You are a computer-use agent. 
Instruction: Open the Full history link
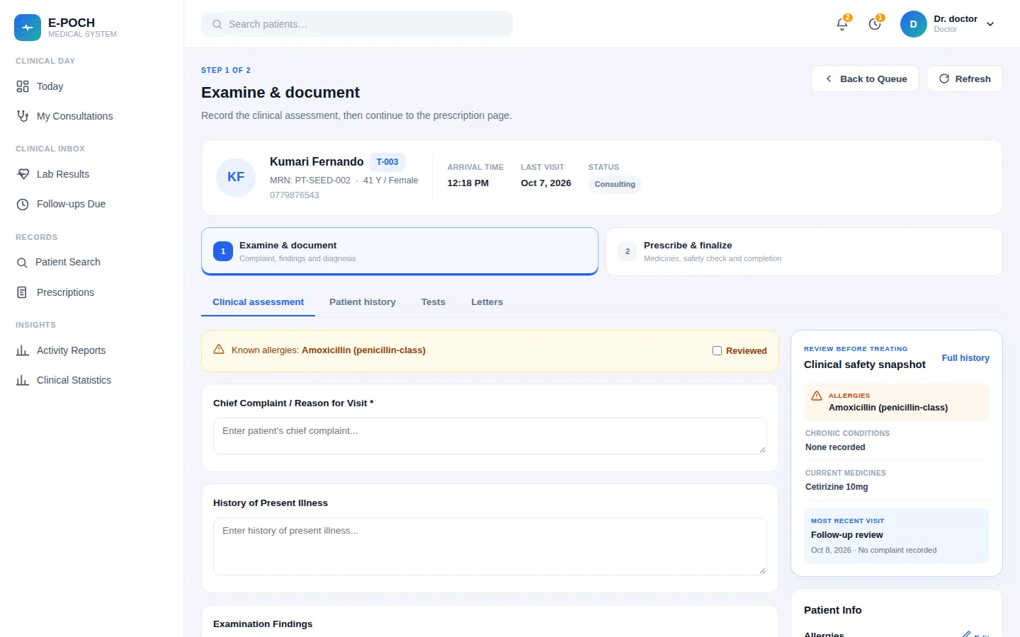click(x=965, y=358)
